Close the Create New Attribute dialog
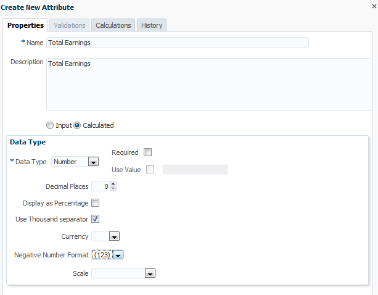 [x=374, y=6]
